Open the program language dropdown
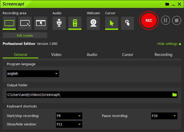 tap(33, 74)
